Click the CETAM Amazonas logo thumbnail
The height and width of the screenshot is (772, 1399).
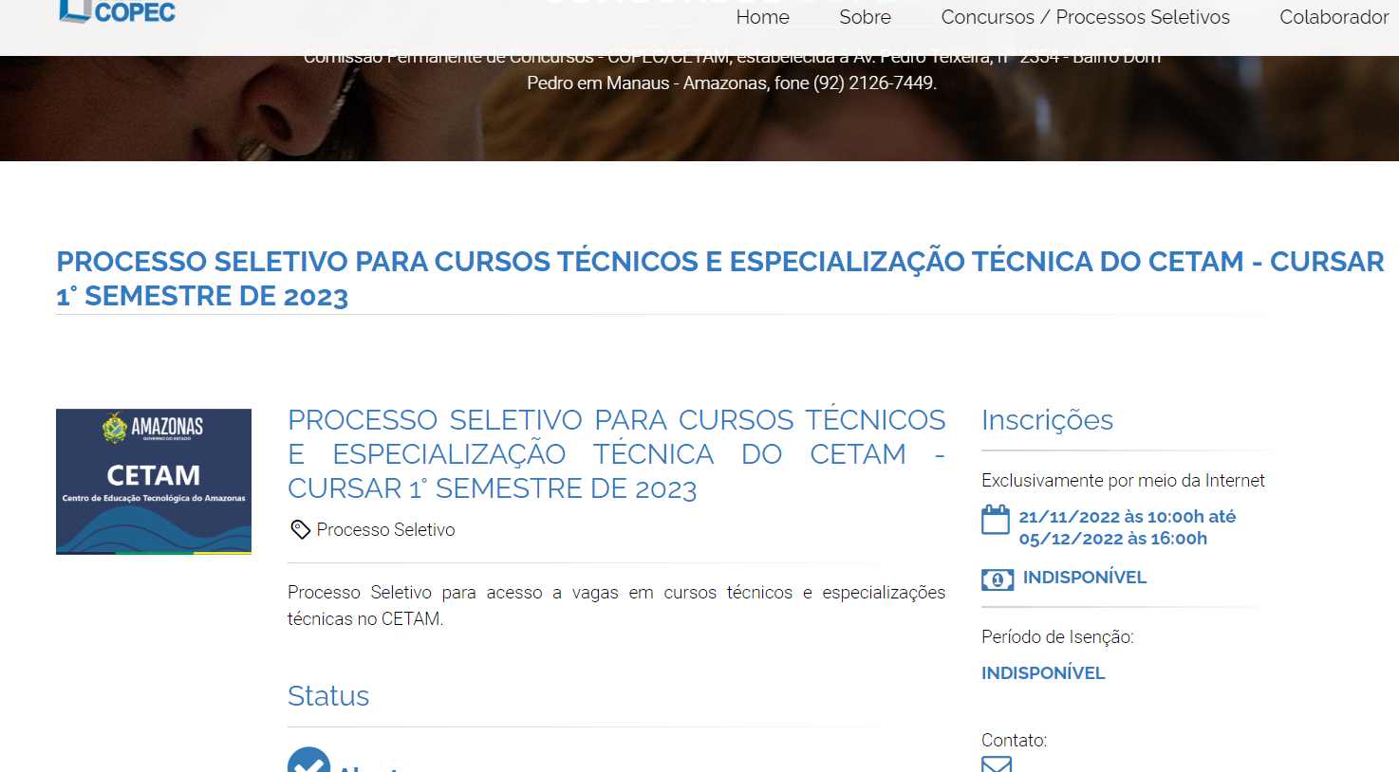point(154,481)
